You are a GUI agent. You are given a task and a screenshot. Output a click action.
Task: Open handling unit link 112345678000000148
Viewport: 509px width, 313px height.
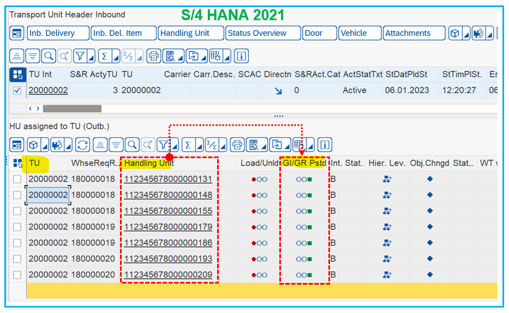coord(168,195)
